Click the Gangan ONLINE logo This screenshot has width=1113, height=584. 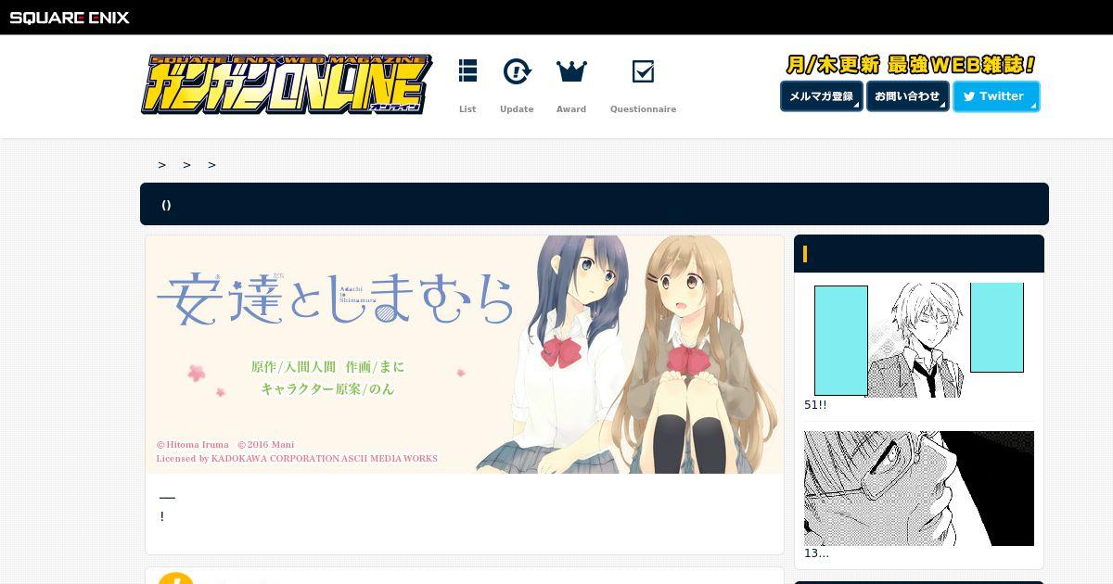(x=287, y=84)
